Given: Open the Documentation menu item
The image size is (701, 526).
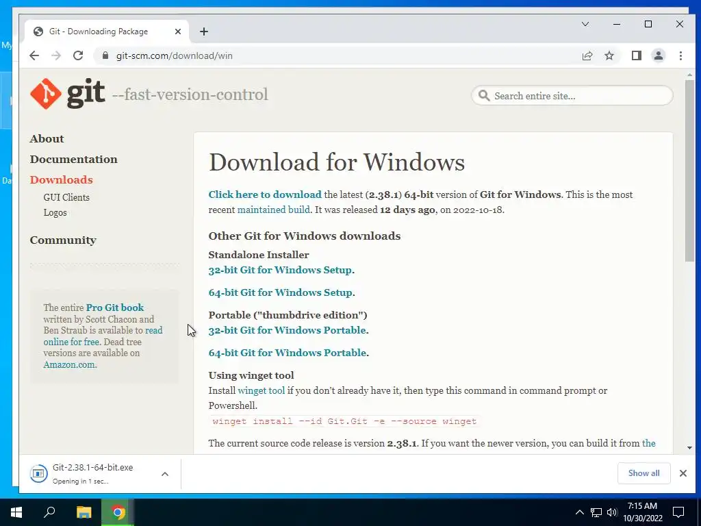Looking at the screenshot, I should [x=74, y=159].
